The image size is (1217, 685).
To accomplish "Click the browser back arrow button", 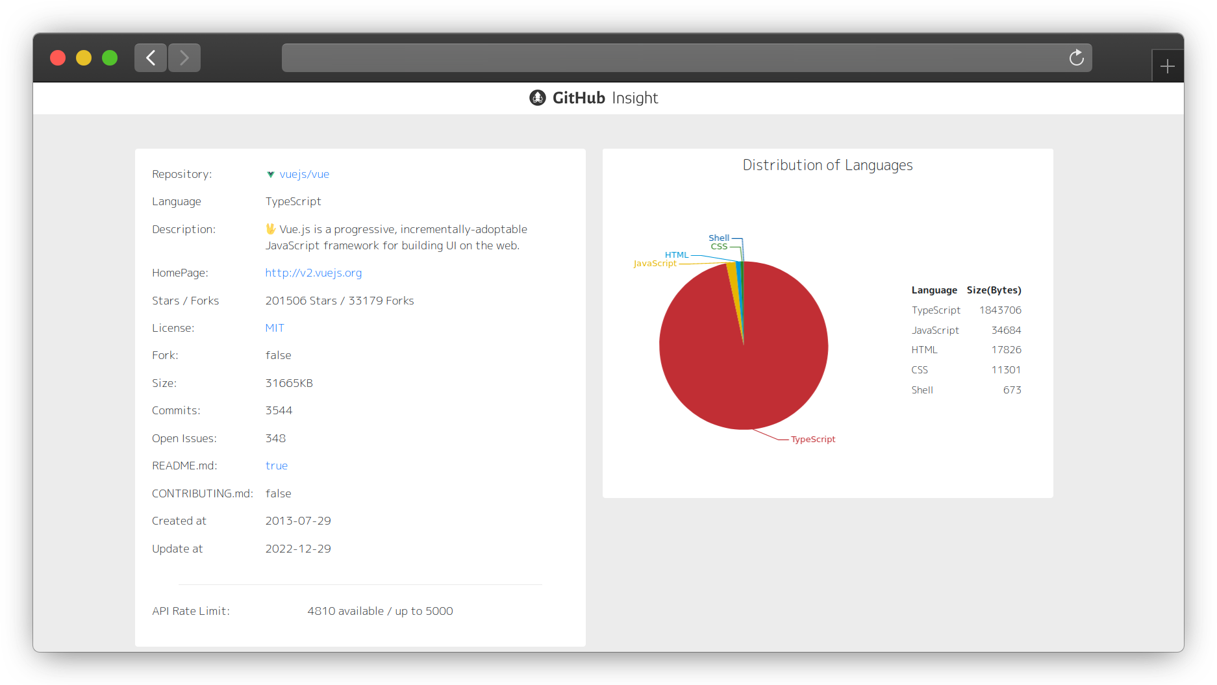I will 151,58.
